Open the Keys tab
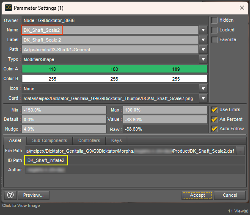 click(x=116, y=140)
